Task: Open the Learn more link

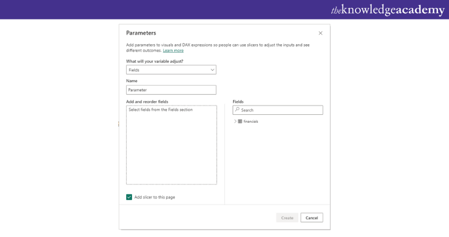Action: pyautogui.click(x=173, y=51)
